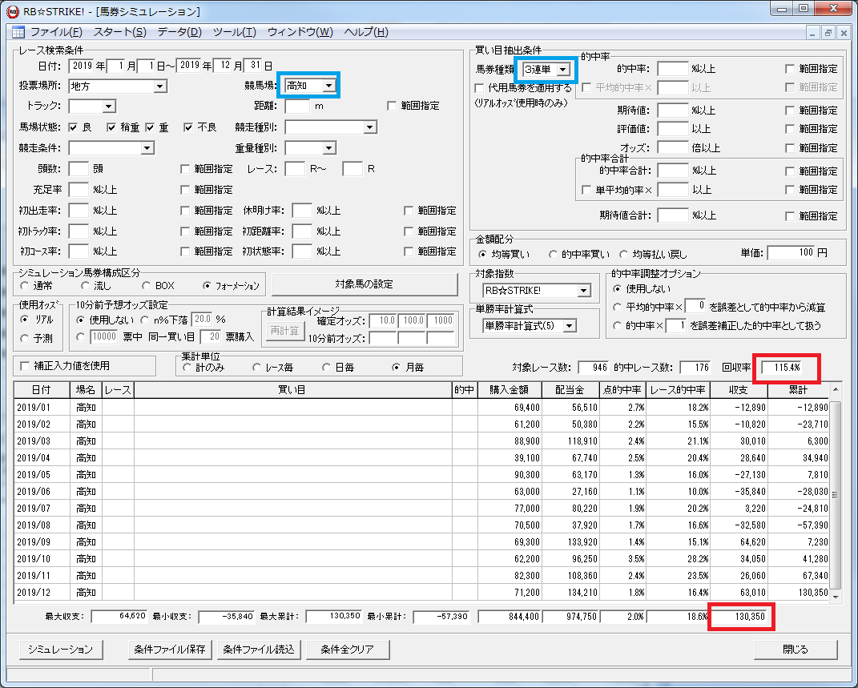
Task: Click the RB STRIKE app icon in title bar
Action: tap(12, 11)
